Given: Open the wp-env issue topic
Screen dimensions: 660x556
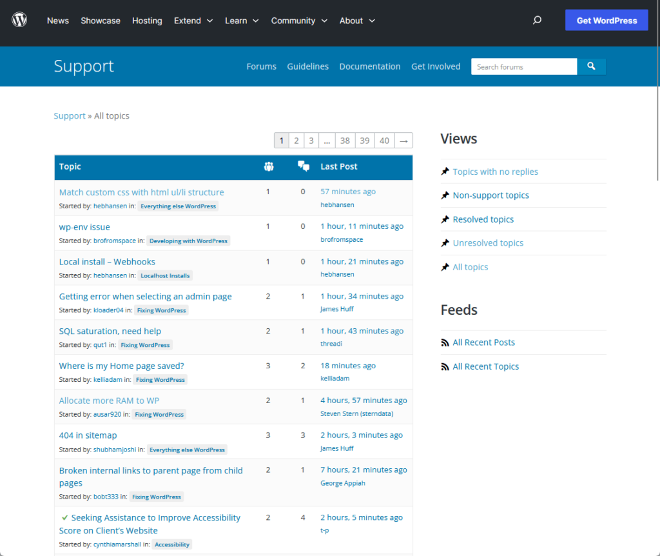Looking at the screenshot, I should 84,227.
